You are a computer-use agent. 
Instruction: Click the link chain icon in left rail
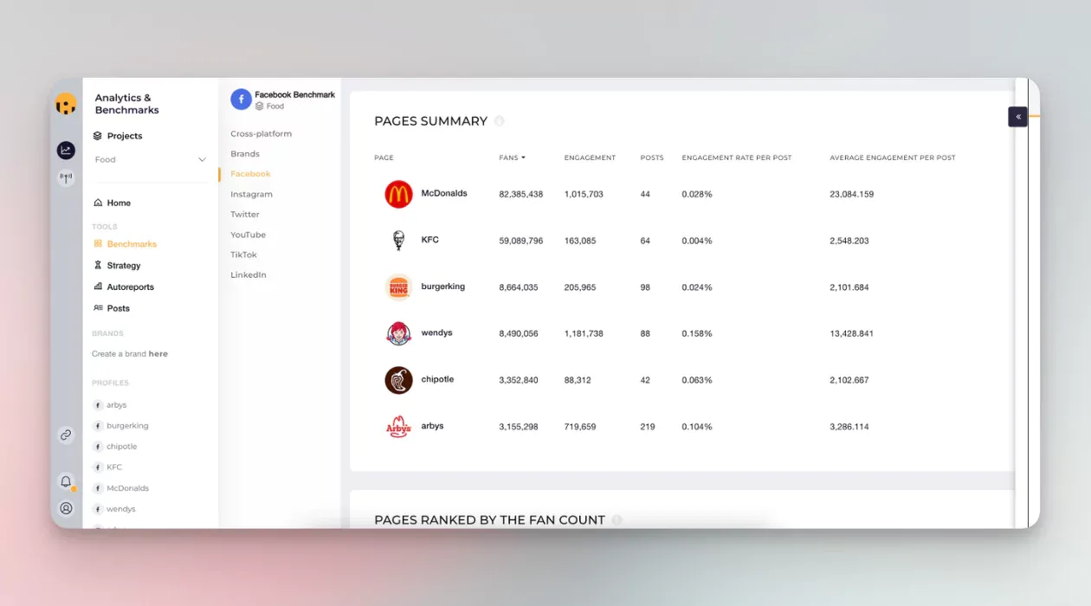[x=66, y=435]
